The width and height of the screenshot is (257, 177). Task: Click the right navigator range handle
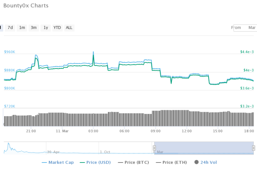(253, 148)
